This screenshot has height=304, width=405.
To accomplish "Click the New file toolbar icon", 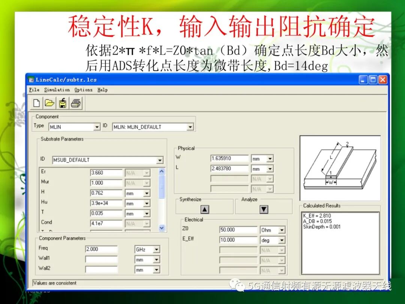I will pyautogui.click(x=37, y=103).
